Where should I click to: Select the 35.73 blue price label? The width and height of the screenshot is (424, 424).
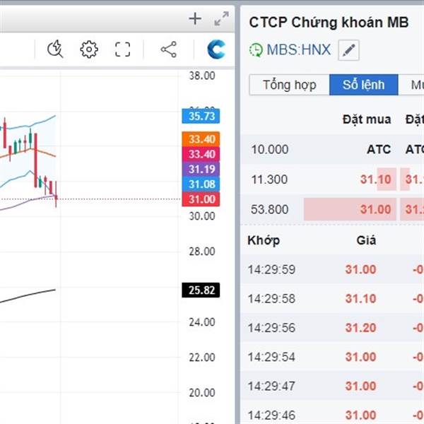coord(201,117)
